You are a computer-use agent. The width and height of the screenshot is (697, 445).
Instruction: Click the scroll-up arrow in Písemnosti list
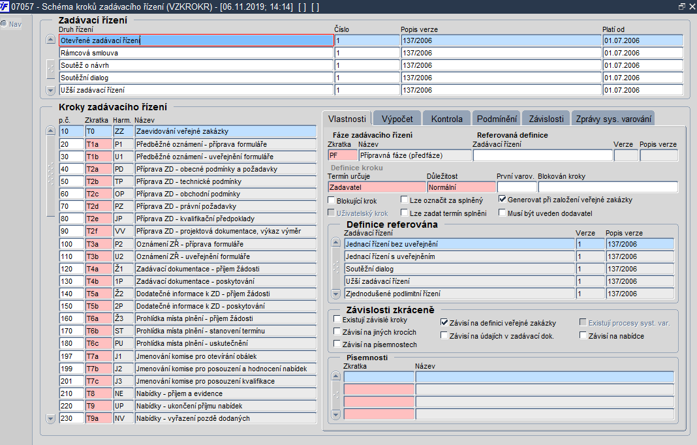(x=336, y=376)
